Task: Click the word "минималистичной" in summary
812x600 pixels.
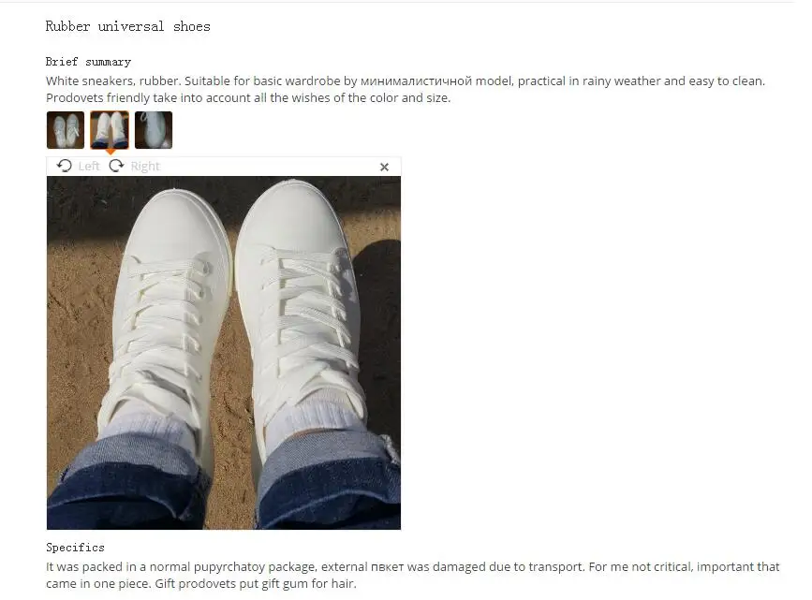Action: pos(416,81)
